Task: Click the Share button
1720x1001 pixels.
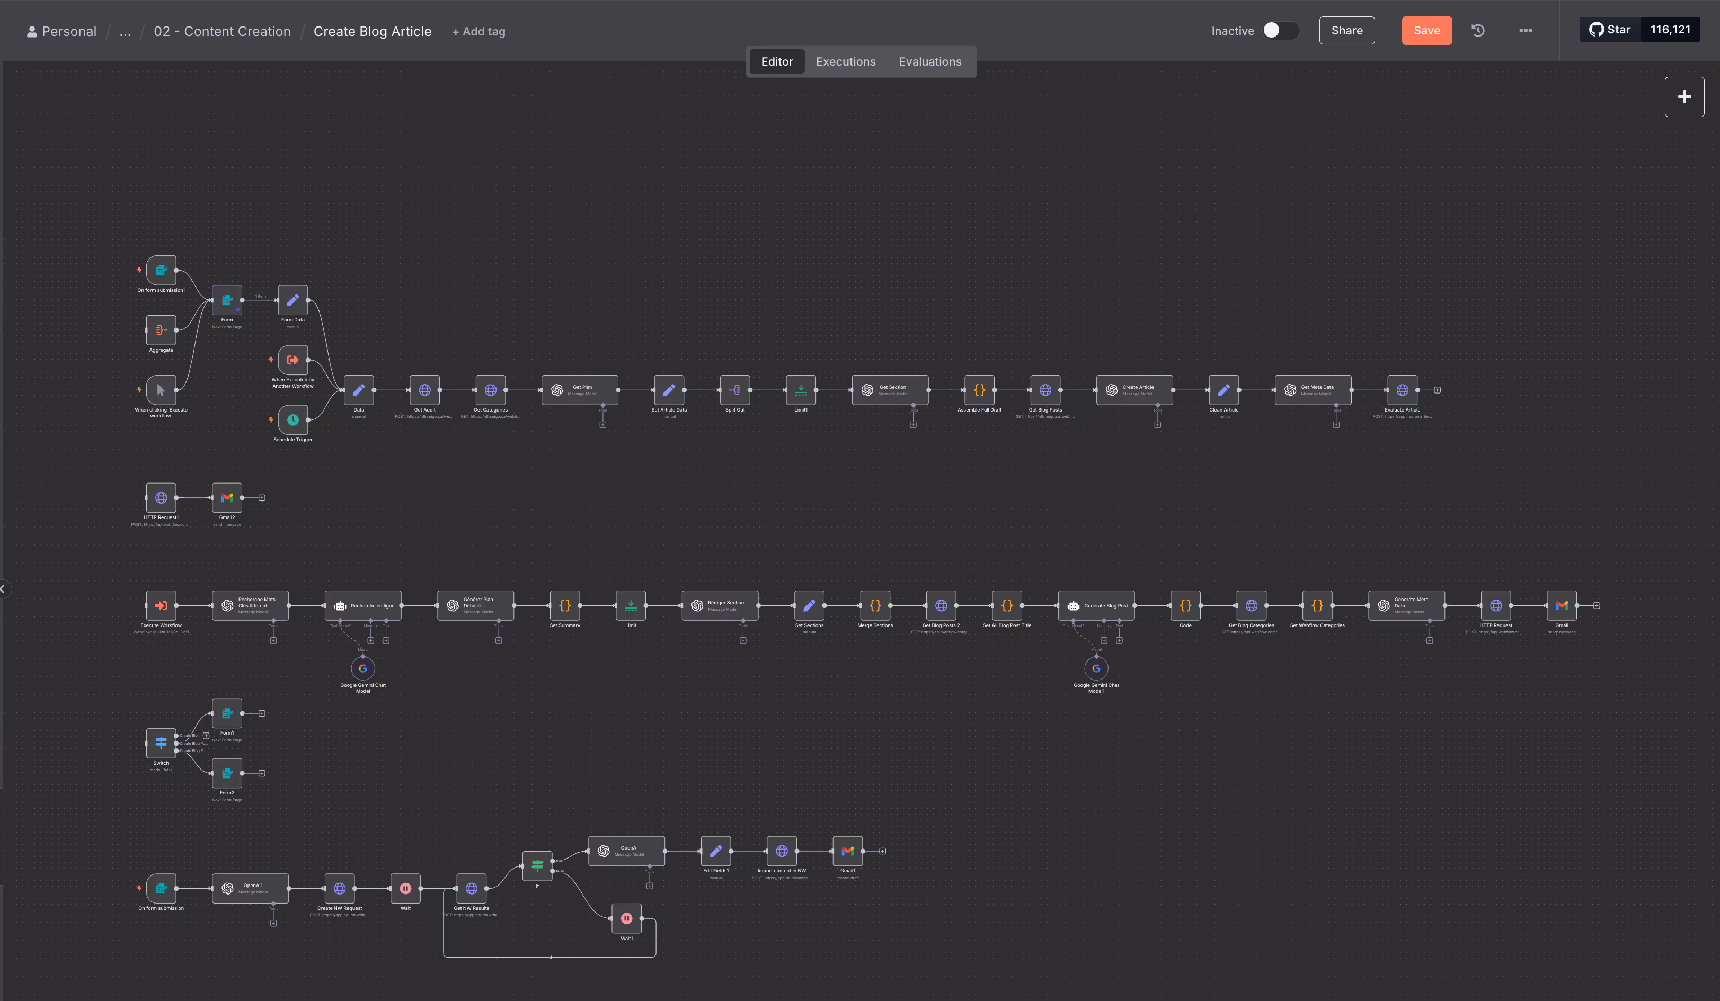Action: tap(1346, 31)
